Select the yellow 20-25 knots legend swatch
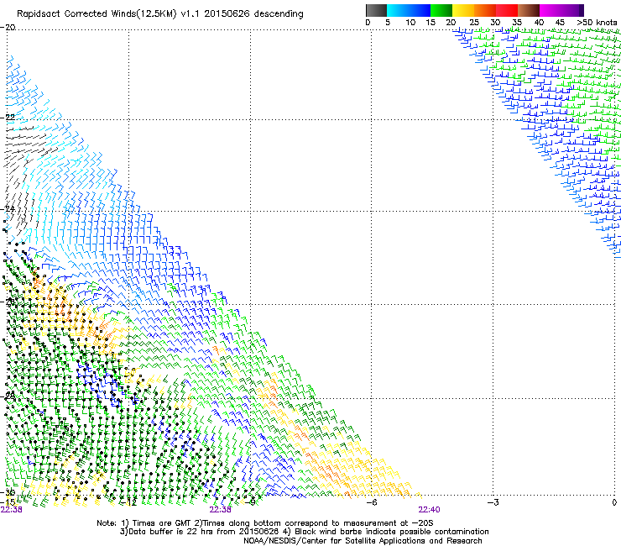This screenshot has width=621, height=546. (463, 10)
